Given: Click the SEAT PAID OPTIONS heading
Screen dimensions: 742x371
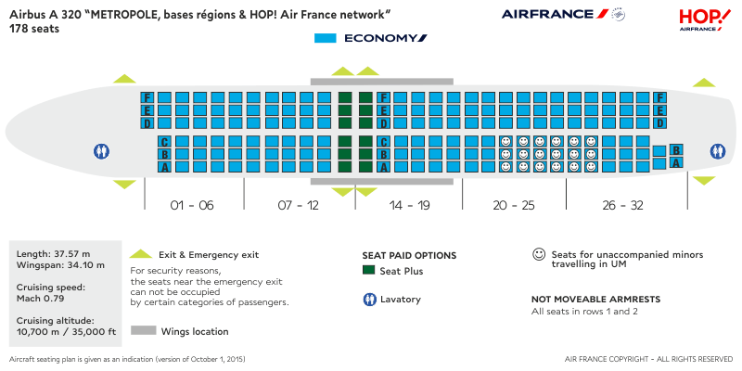Looking at the screenshot, I should (409, 255).
